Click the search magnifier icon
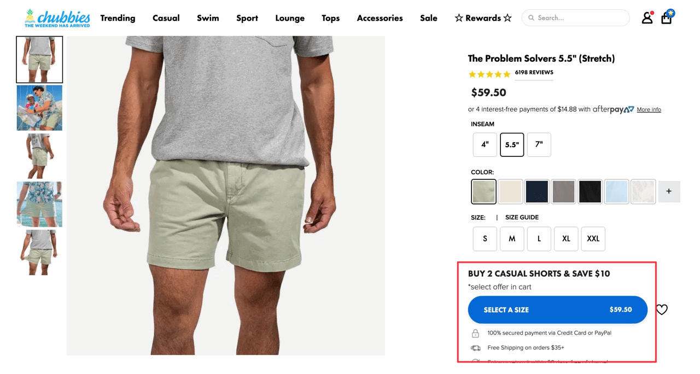This screenshot has width=700, height=374. pos(531,17)
